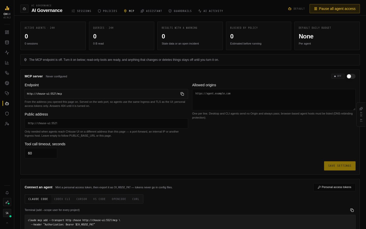This screenshot has height=229, width=366.
Task: Open the Ask AI side panel
Action: pos(361,114)
